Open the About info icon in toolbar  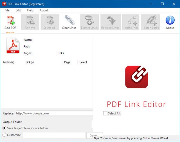point(170,20)
